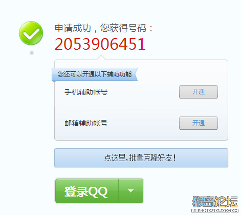
Task: Click the 您还可以开通以下辅助功能 ribbon label
Action: click(95, 74)
